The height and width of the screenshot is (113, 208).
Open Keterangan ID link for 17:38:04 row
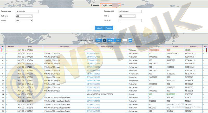pyautogui.click(x=93, y=67)
